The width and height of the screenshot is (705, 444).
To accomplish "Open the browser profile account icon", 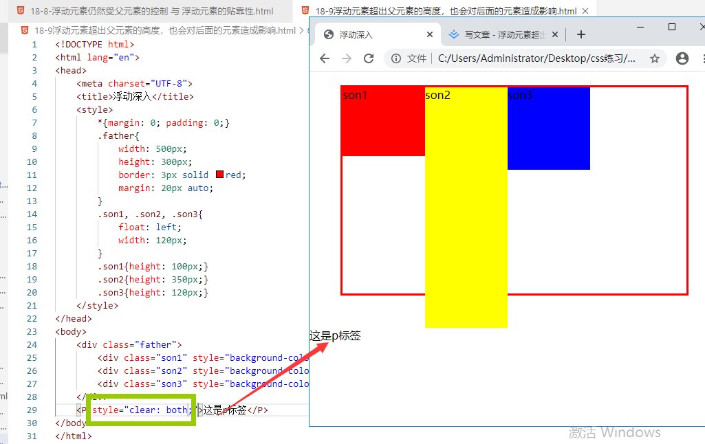I will [x=682, y=58].
